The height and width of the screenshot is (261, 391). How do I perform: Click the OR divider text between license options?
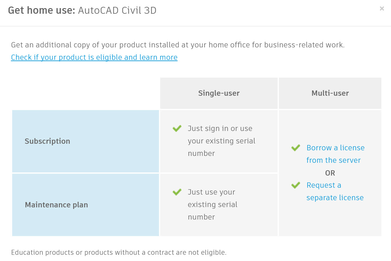click(330, 173)
